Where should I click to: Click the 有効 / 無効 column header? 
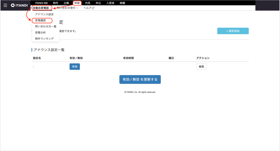(76, 58)
